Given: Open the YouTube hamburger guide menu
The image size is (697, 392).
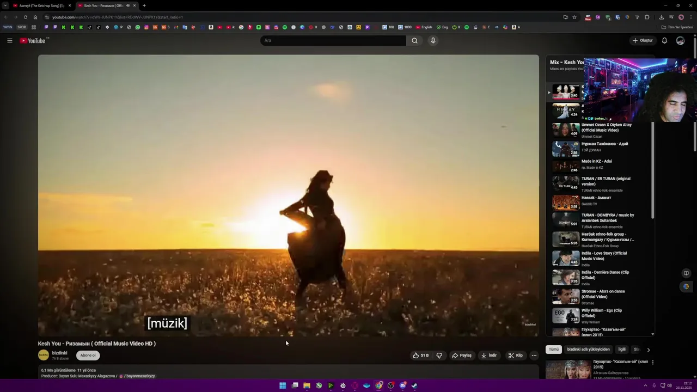Looking at the screenshot, I should [10, 40].
